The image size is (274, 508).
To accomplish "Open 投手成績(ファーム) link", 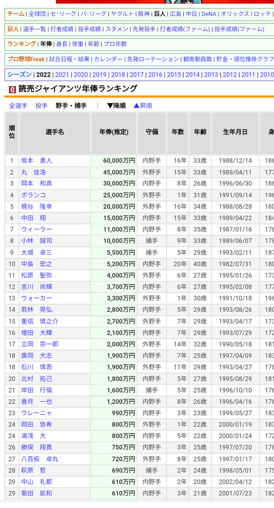I will coord(239,29).
